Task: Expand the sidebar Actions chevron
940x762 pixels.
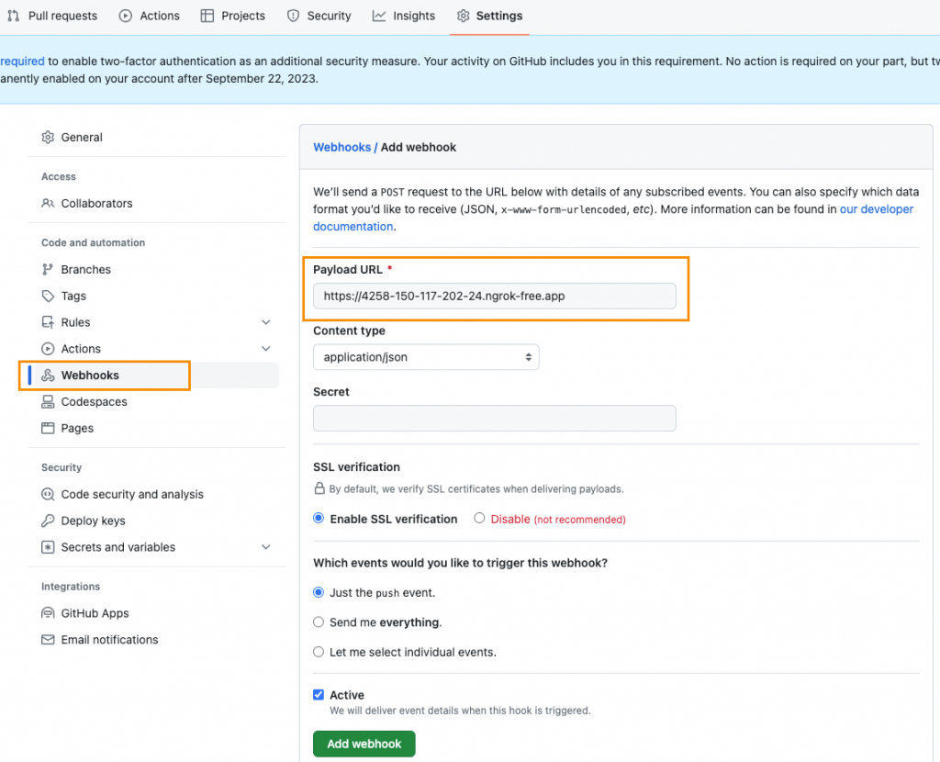Action: point(266,348)
